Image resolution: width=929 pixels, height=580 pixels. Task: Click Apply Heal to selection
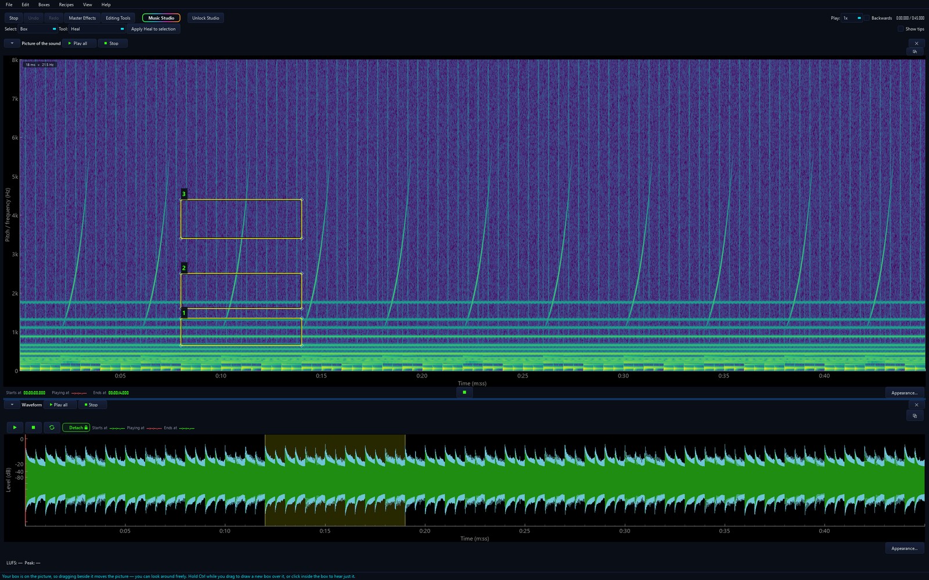pos(153,29)
